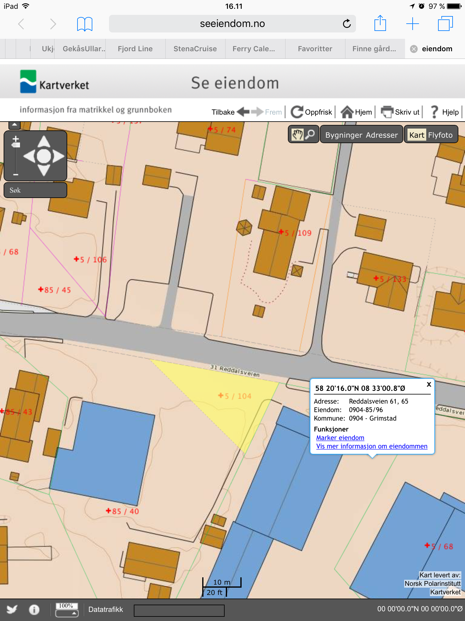Screen dimensions: 465x621
Task: Click Marker eiendom link
Action: pos(340,438)
